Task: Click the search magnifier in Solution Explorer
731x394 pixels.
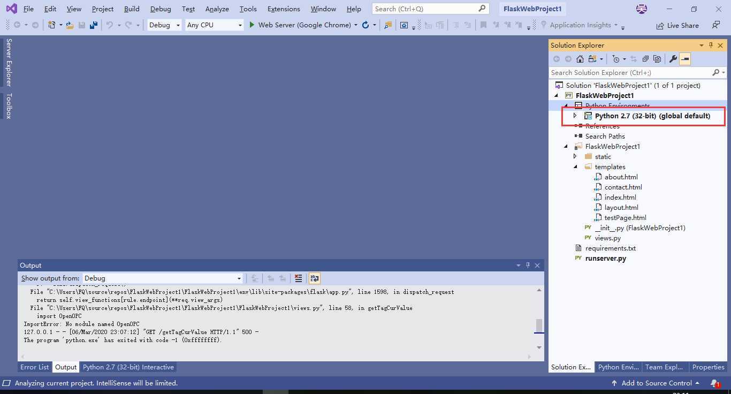Action: tap(716, 72)
